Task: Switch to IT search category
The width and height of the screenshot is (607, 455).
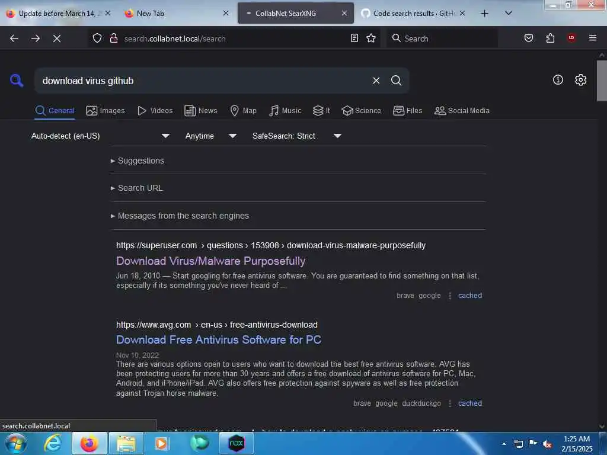Action: pos(321,111)
